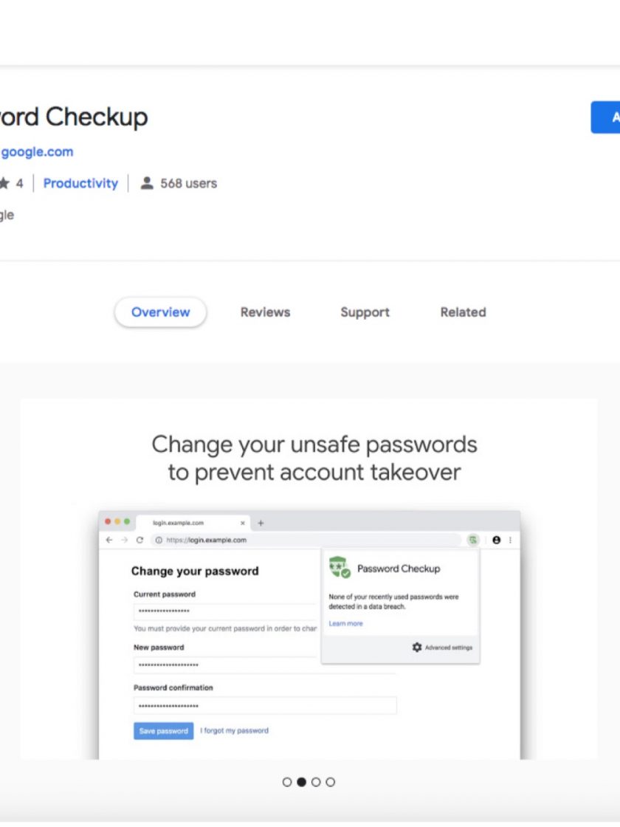Click the profile avatar icon in the mock browser
Viewport: 620px width, 827px height.
pos(496,540)
